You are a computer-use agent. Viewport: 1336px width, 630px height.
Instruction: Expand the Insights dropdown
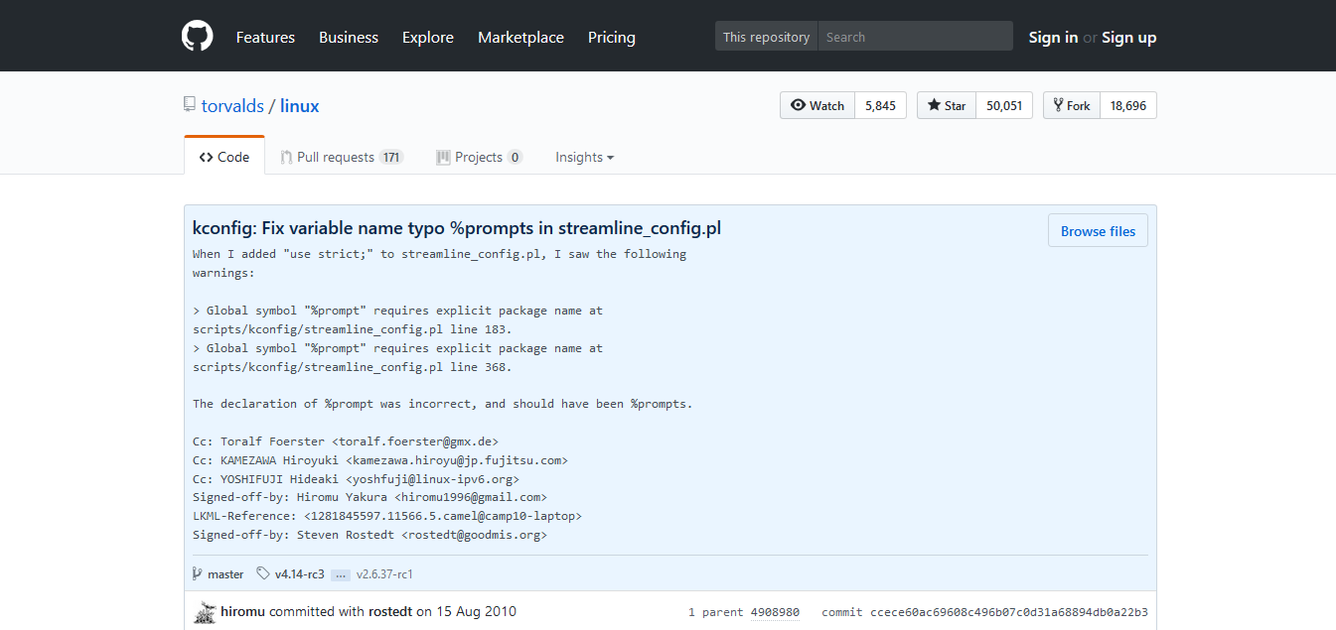pyautogui.click(x=584, y=157)
